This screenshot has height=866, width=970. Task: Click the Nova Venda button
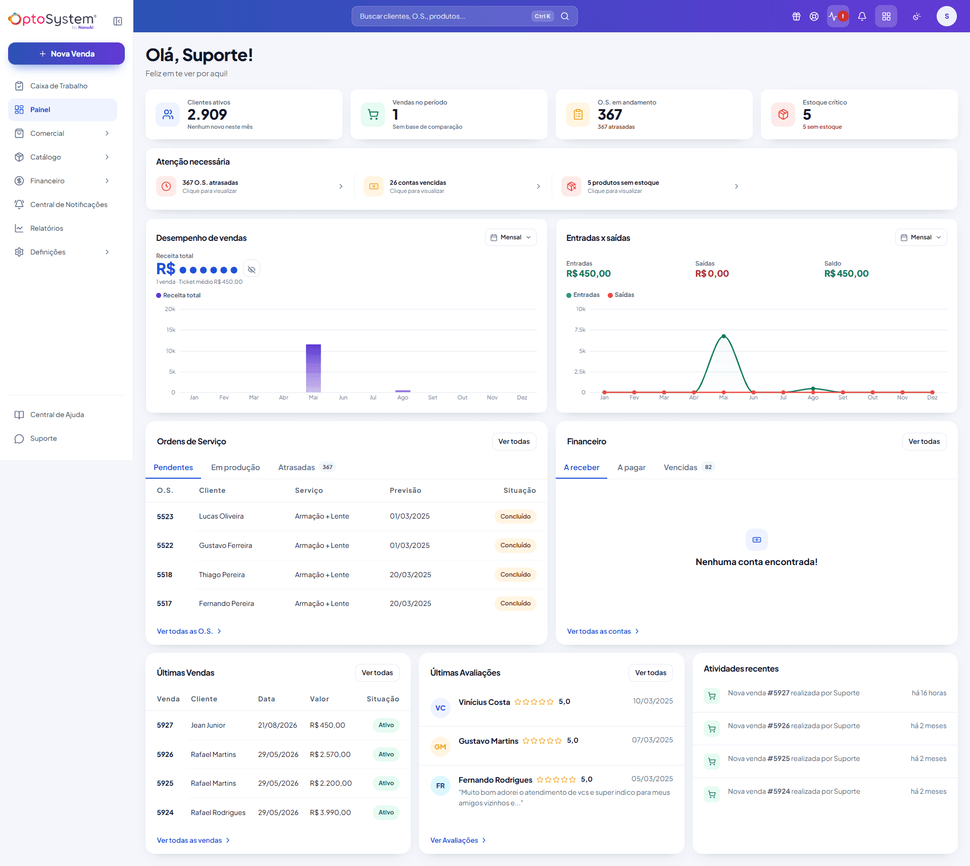(x=66, y=54)
